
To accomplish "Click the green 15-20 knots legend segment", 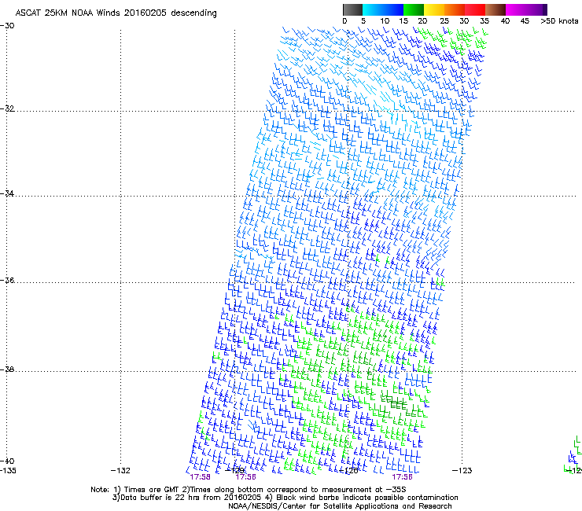I will [414, 9].
